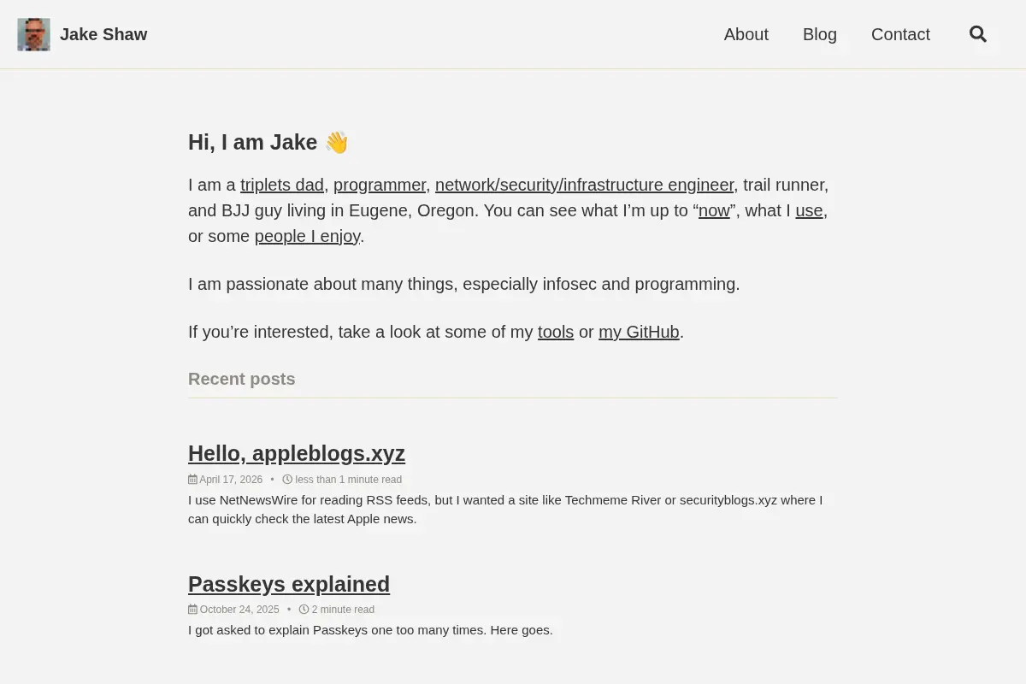Visit the 'tools' link
Image resolution: width=1026 pixels, height=684 pixels.
tap(556, 332)
